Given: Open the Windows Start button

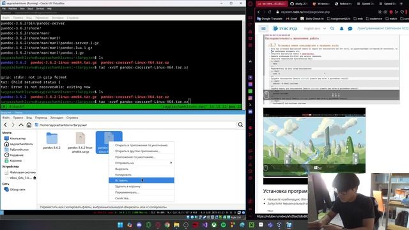Looking at the screenshot, I should [120, 225].
